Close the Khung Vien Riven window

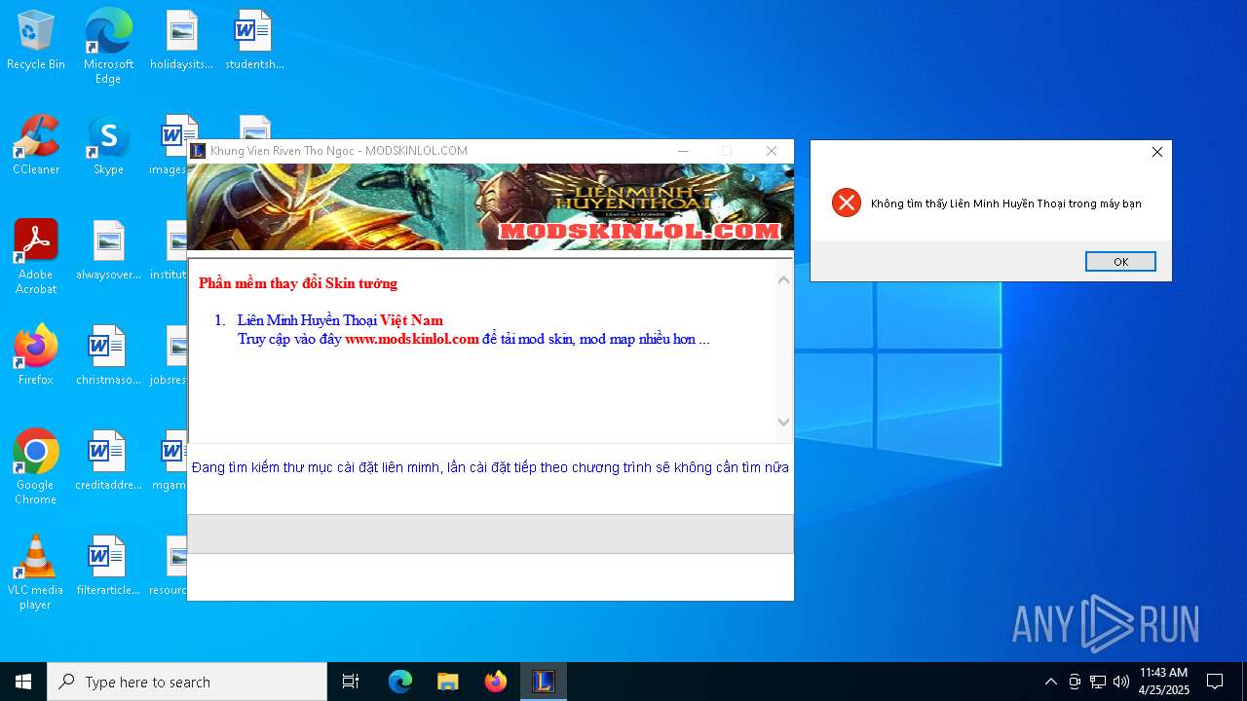point(772,151)
